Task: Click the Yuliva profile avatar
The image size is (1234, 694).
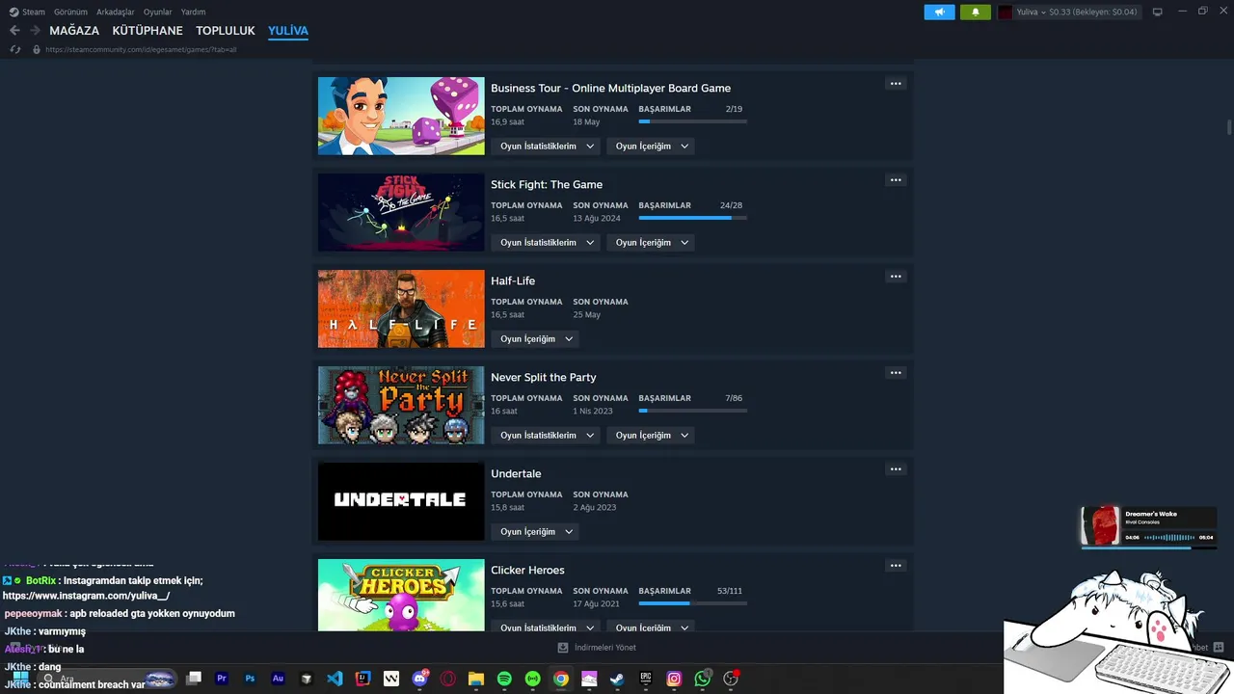Action: click(1005, 12)
